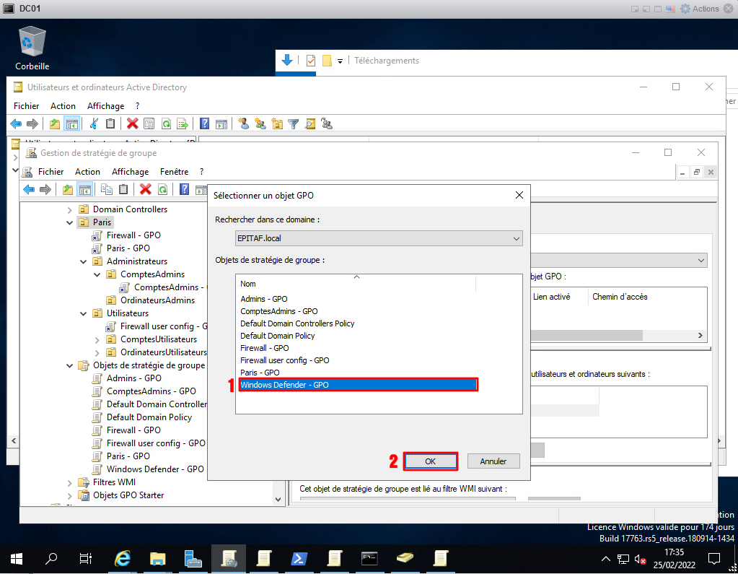This screenshot has width=738, height=574.
Task: Collapse the Paris organizational unit node
Action: [x=70, y=222]
